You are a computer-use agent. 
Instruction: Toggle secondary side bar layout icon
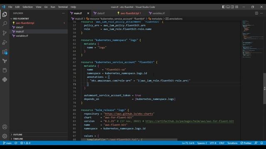[232, 7]
